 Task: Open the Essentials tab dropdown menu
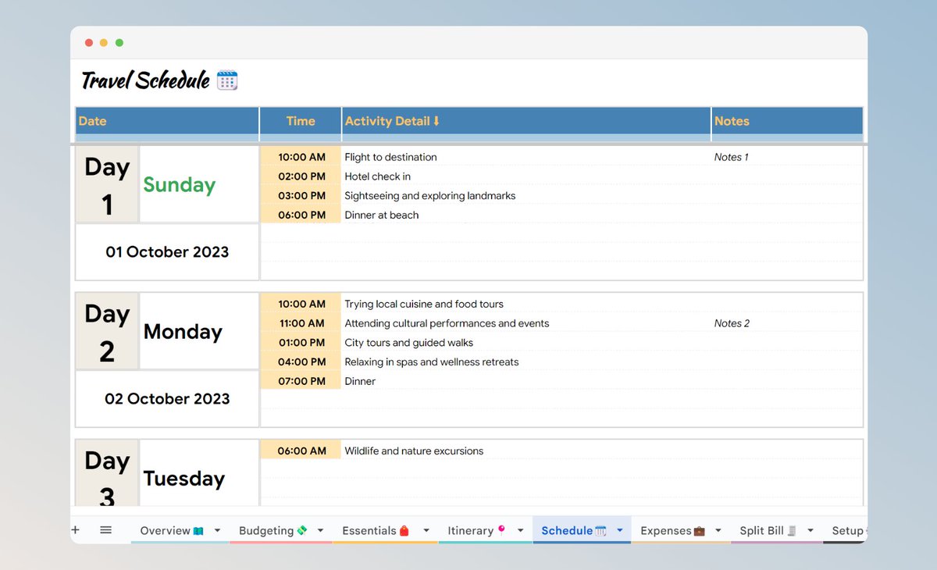coord(425,530)
